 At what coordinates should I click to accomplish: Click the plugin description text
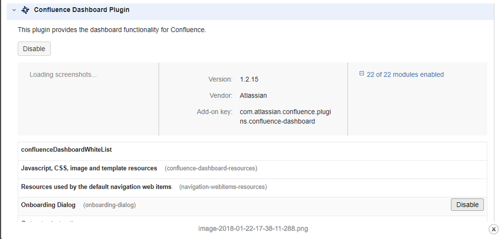point(112,30)
